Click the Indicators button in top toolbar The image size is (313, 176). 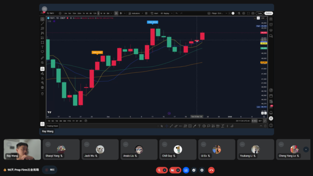coord(135,13)
